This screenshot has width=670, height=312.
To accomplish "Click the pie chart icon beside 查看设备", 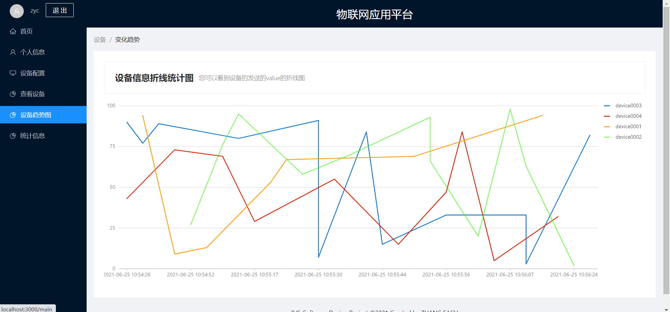I will 13,94.
